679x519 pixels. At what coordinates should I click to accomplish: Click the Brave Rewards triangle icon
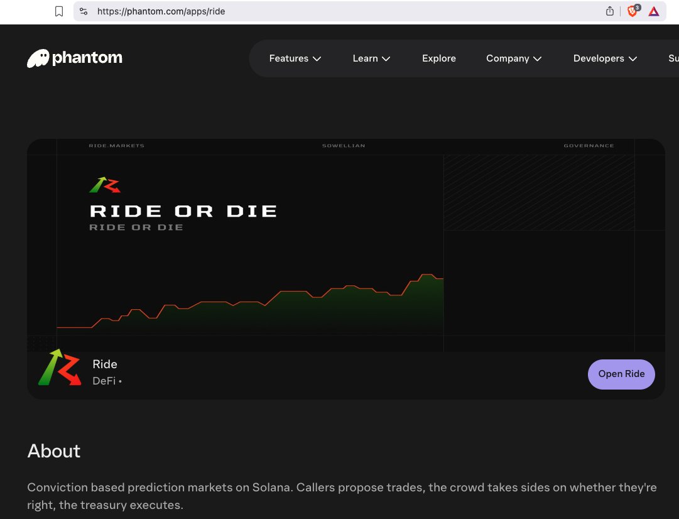click(653, 11)
